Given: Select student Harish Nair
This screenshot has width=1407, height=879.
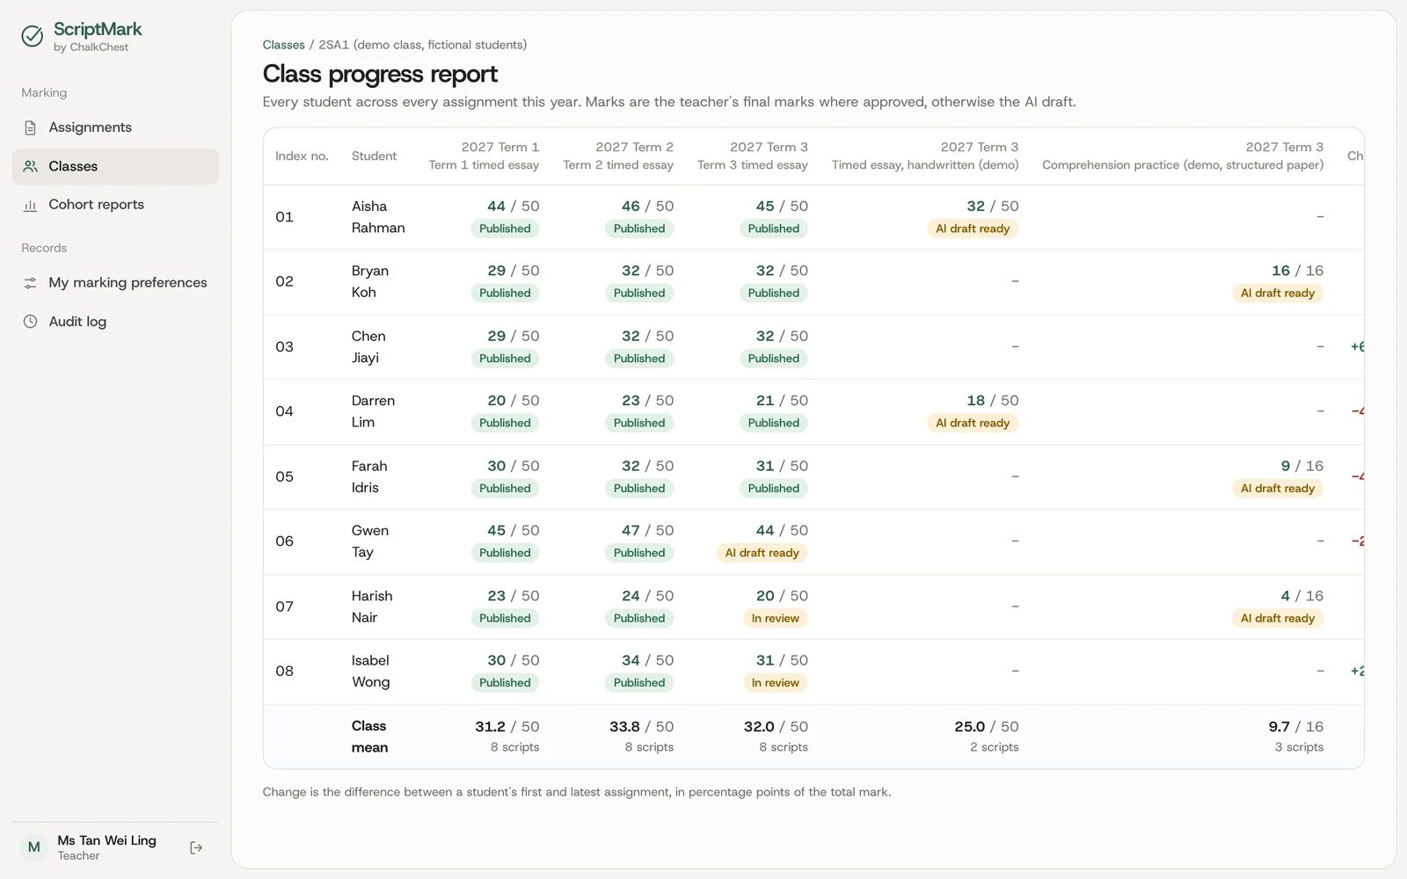Looking at the screenshot, I should click(x=372, y=607).
